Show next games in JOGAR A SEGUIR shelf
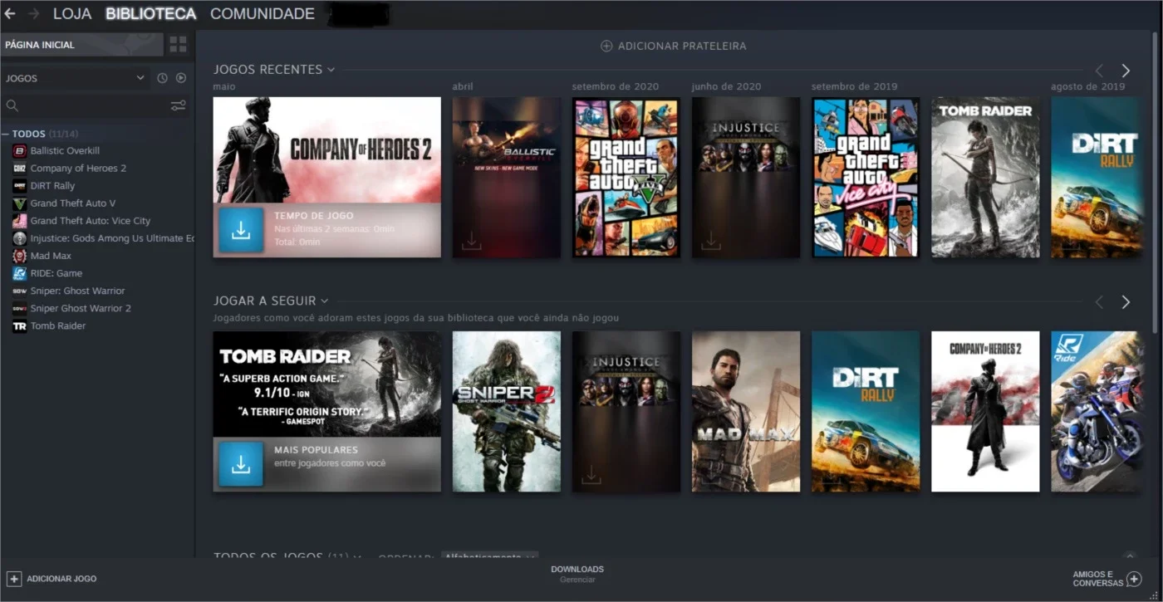1163x602 pixels. pos(1126,302)
